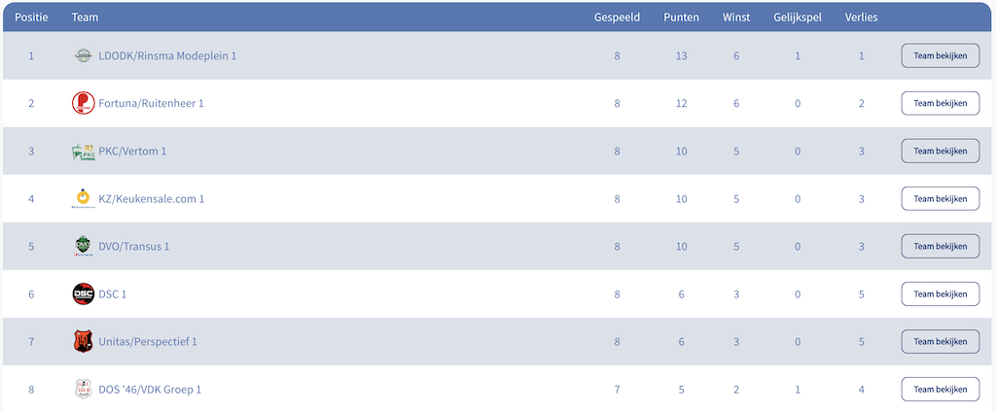
Task: View team page button for DSC 1
Action: point(940,293)
